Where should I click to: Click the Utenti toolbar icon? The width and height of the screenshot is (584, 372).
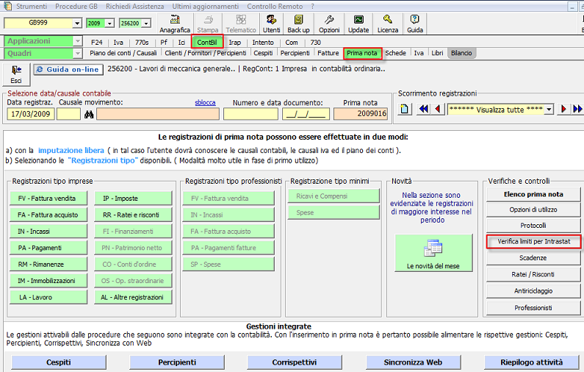pyautogui.click(x=272, y=23)
